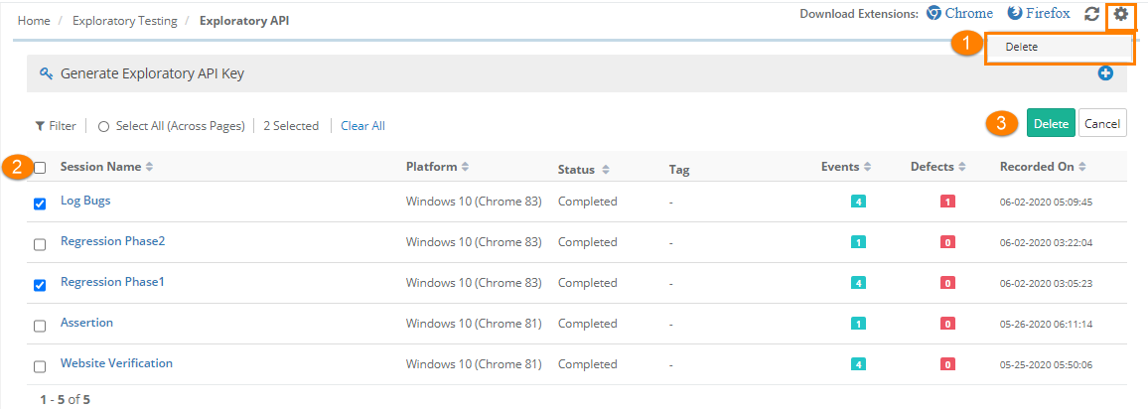
Task: Open the settings gear icon
Action: tap(1120, 14)
